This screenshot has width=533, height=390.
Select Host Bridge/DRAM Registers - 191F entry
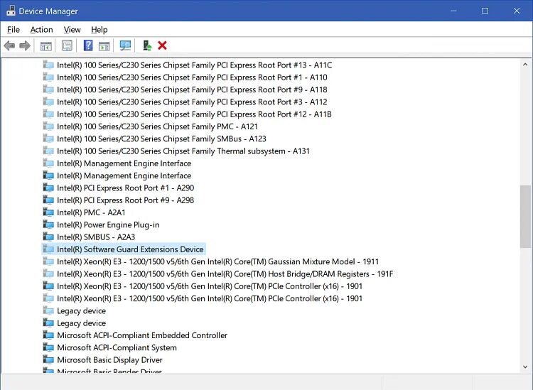(x=225, y=273)
